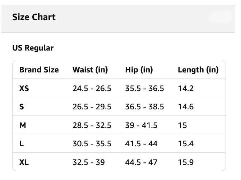This screenshot has width=241, height=180.
Task: Select the hip value 36.5 - 38.5
Action: pyautogui.click(x=144, y=107)
